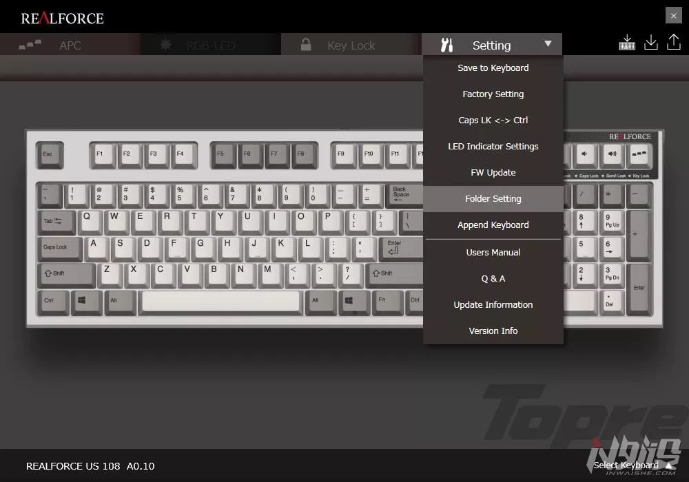Select FW Update menu item

tap(493, 173)
